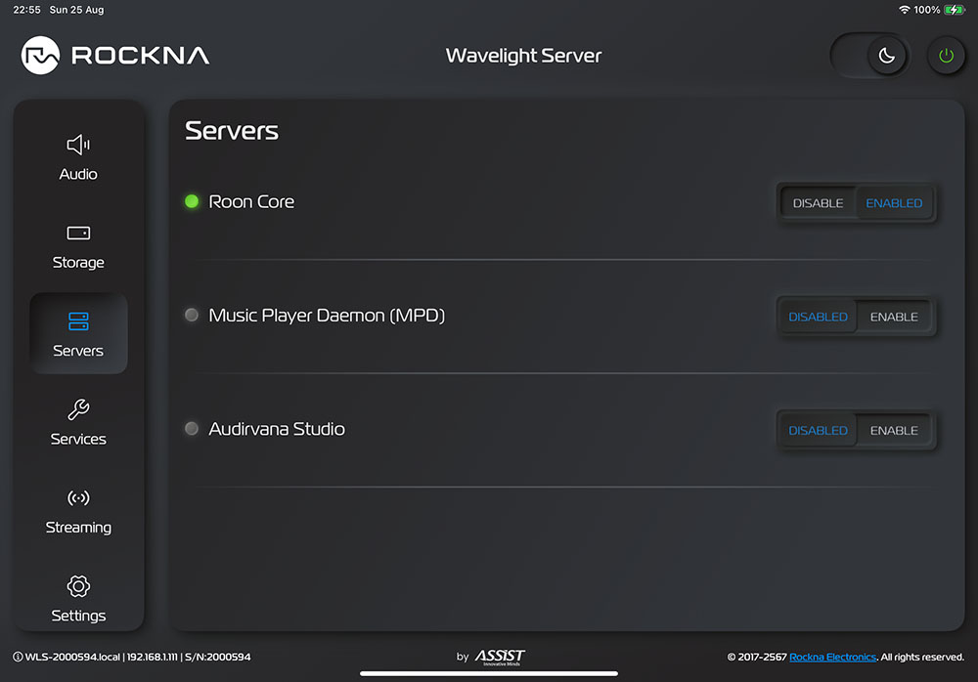
Task: Select the Servers stack icon in sidebar
Action: [78, 321]
